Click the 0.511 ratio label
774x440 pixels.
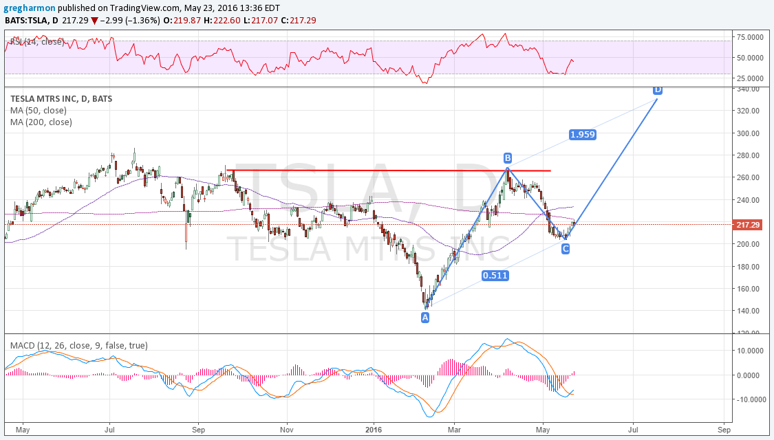pyautogui.click(x=495, y=275)
